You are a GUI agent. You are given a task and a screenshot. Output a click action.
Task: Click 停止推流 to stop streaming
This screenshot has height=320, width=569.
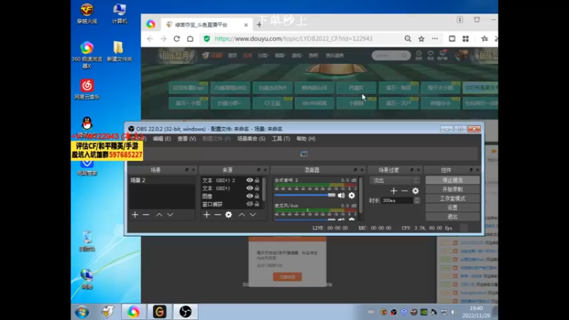(452, 180)
